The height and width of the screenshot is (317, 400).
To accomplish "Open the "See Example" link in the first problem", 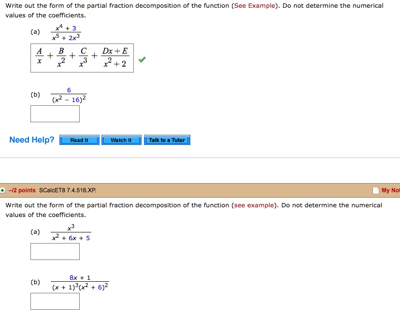I will pos(255,5).
